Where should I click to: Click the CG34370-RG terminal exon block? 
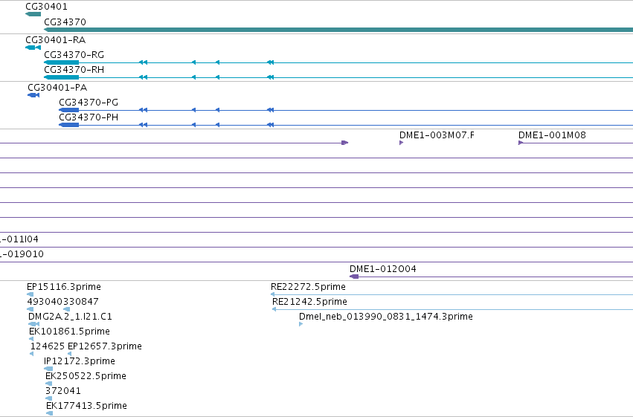[61, 62]
